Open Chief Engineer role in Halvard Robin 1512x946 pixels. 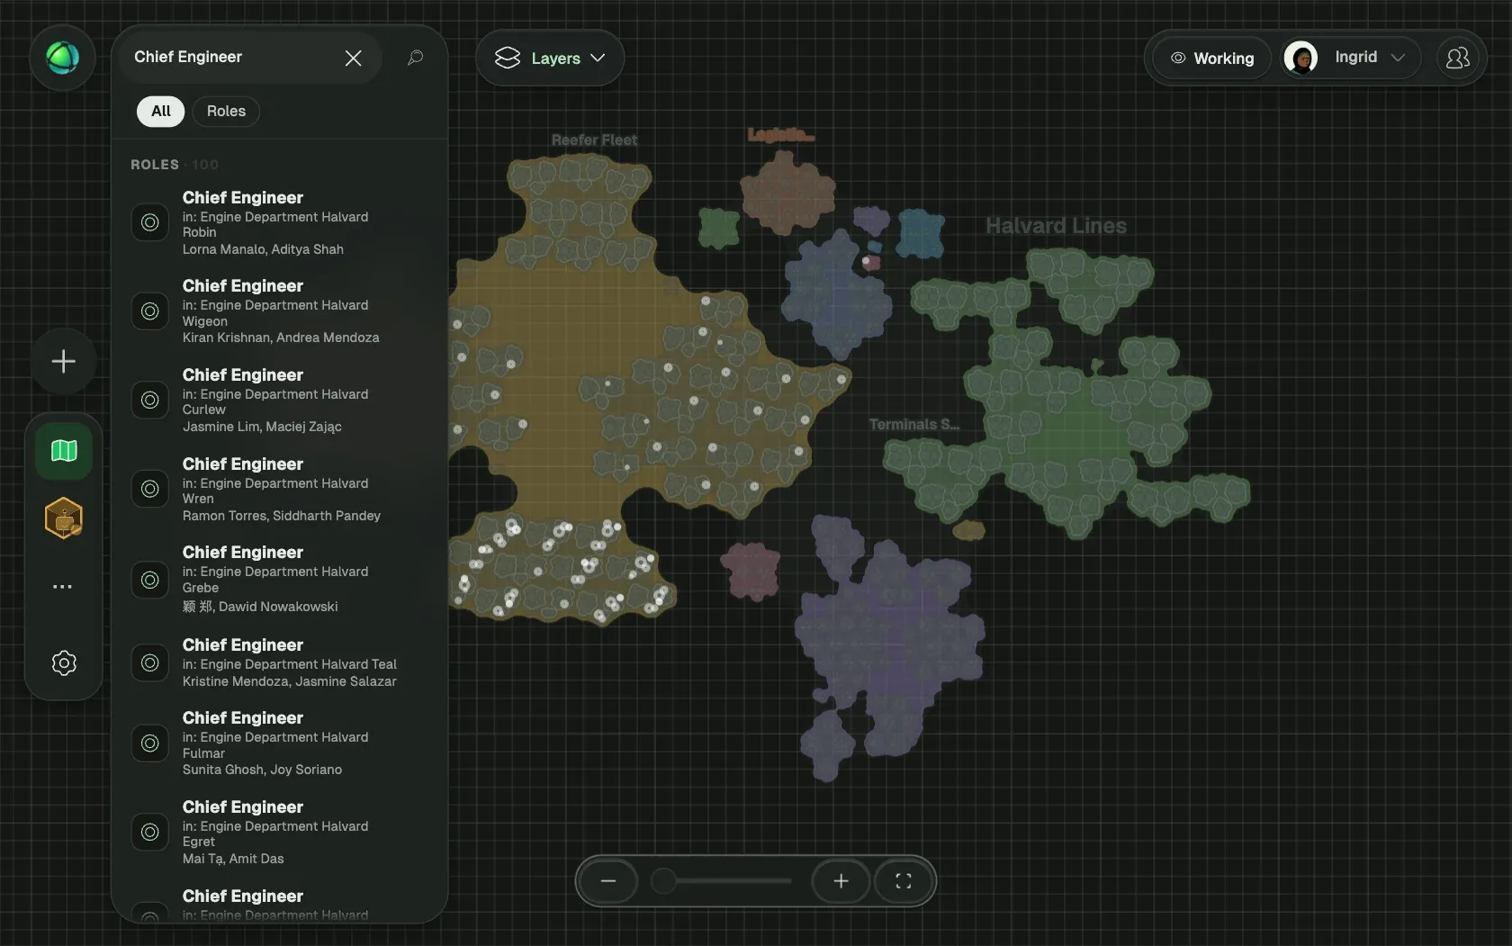pos(280,223)
